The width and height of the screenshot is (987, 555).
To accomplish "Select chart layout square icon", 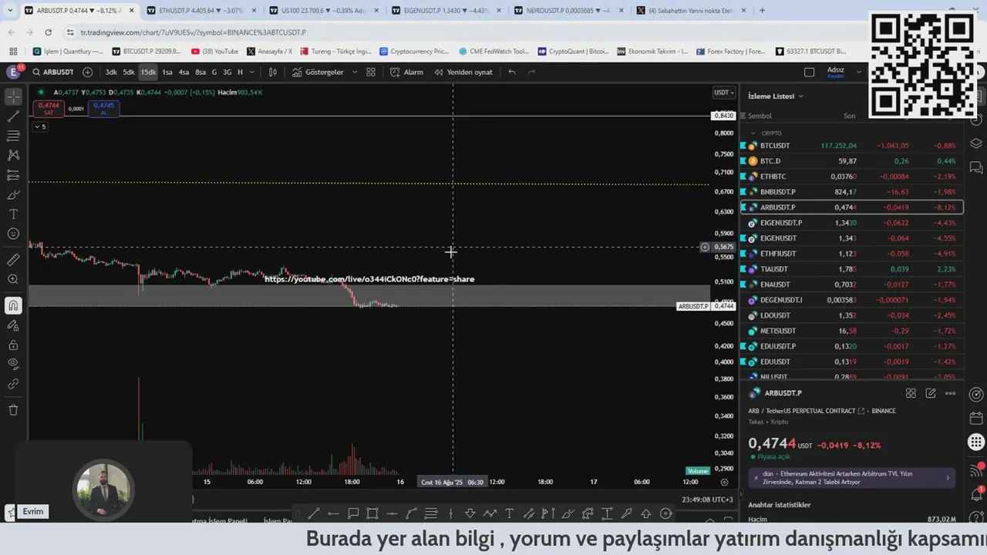I will (809, 72).
